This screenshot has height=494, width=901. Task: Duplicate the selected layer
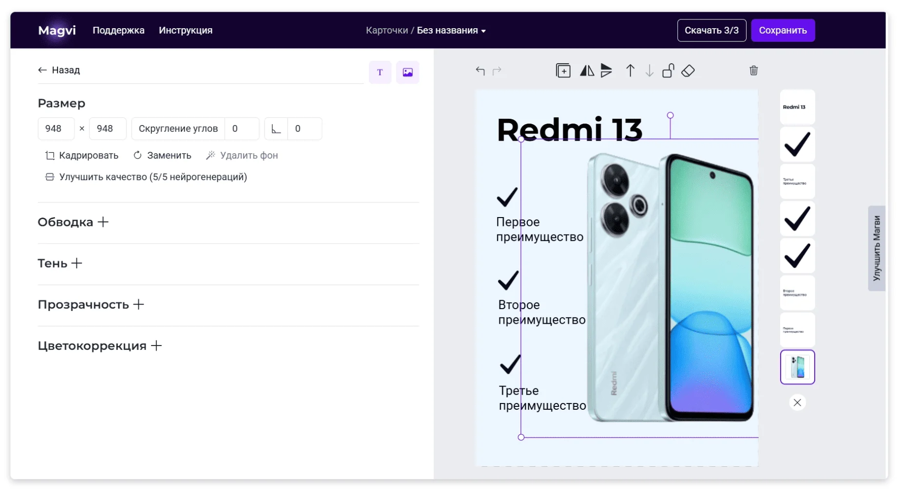point(563,71)
